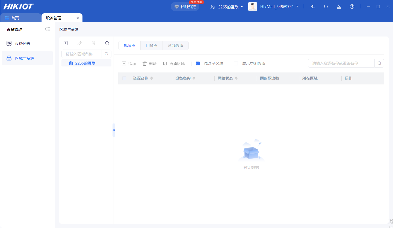Collapse the left panel with the chevron arrow
This screenshot has width=393, height=228.
click(47, 29)
